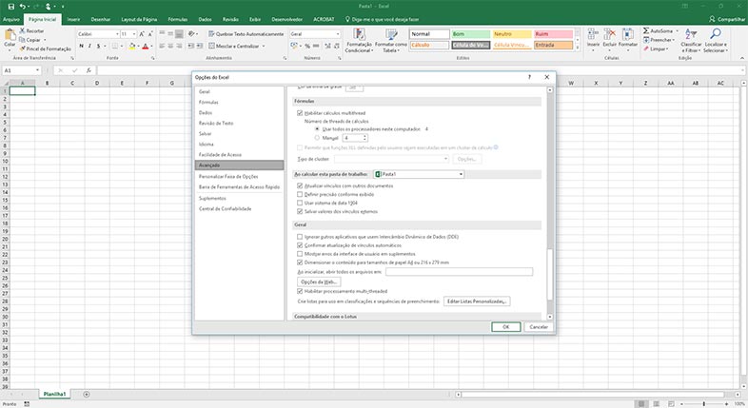Click Editar Listas Personalizadas button
This screenshot has width=748, height=408.
tap(477, 301)
